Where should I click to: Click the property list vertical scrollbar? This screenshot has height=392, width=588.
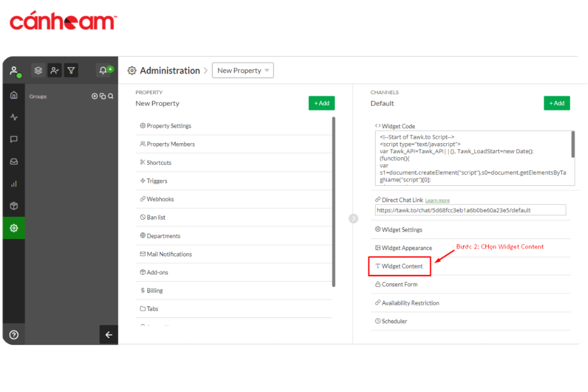(x=334, y=201)
